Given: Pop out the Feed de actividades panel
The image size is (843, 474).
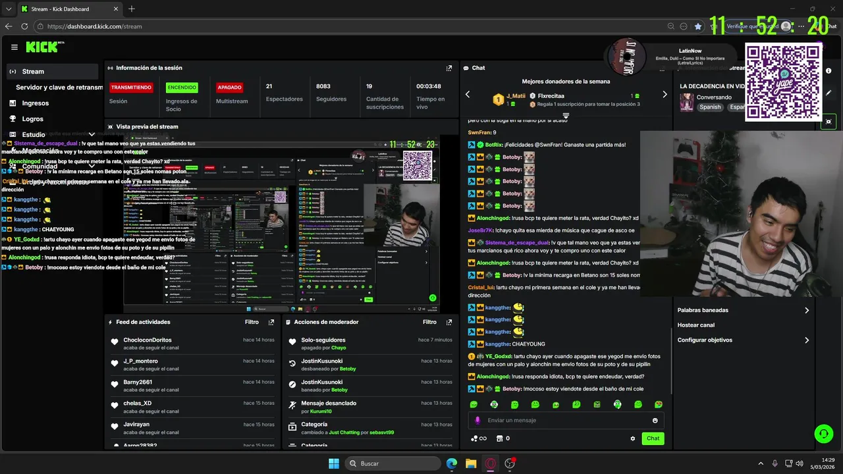Looking at the screenshot, I should tap(271, 322).
